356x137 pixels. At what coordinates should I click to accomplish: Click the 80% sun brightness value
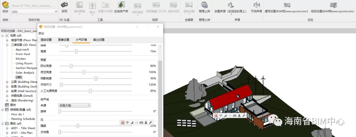[x=153, y=66]
